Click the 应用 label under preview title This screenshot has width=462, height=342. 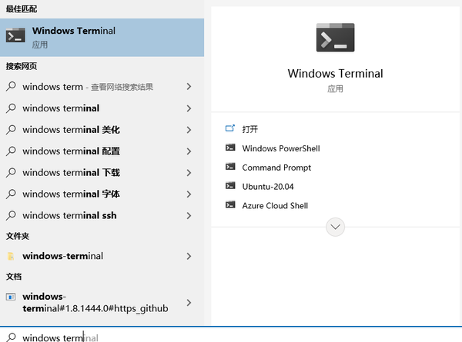tap(335, 89)
